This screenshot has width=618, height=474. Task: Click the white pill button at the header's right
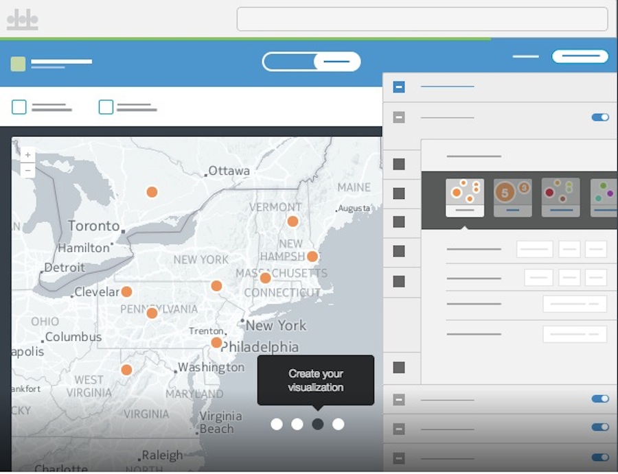(580, 56)
